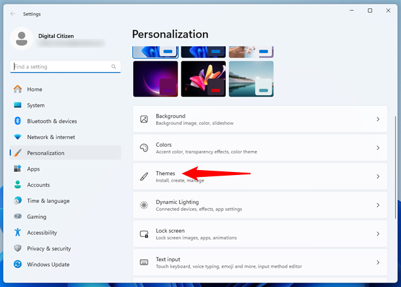Image resolution: width=401 pixels, height=287 pixels.
Task: Click the Background picture icon
Action: point(144,119)
